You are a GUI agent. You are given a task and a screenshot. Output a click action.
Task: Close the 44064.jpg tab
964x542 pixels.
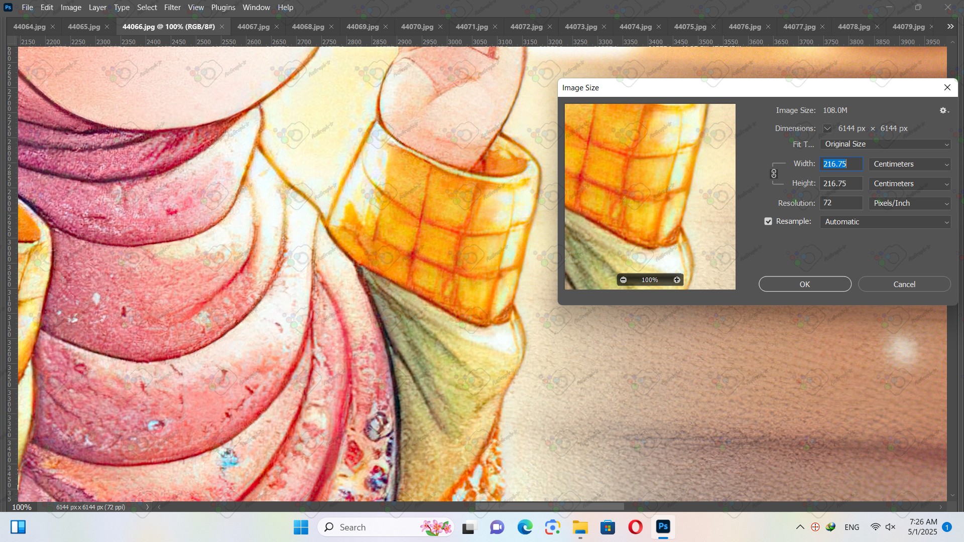(x=53, y=27)
